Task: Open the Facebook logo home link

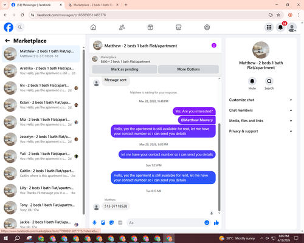Action: [x=9, y=27]
